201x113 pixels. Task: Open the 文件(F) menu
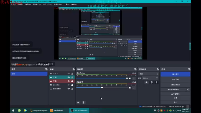14,4
